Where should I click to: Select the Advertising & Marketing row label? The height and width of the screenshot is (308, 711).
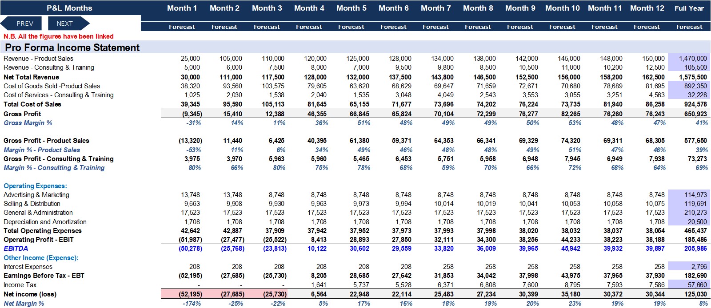[36, 195]
